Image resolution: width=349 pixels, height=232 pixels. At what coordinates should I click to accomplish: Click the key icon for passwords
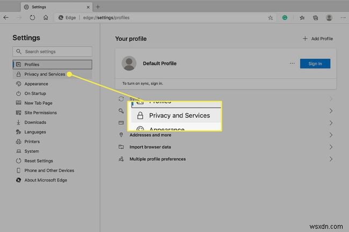coord(121,110)
